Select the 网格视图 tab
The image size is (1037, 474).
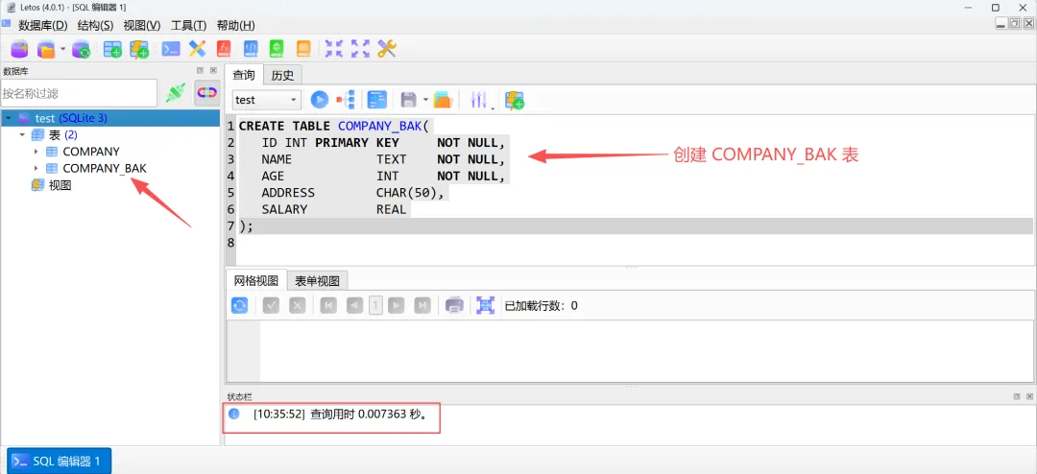[x=256, y=280]
